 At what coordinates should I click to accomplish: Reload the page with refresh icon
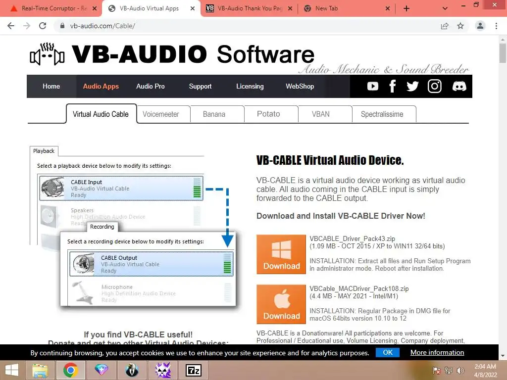point(43,26)
